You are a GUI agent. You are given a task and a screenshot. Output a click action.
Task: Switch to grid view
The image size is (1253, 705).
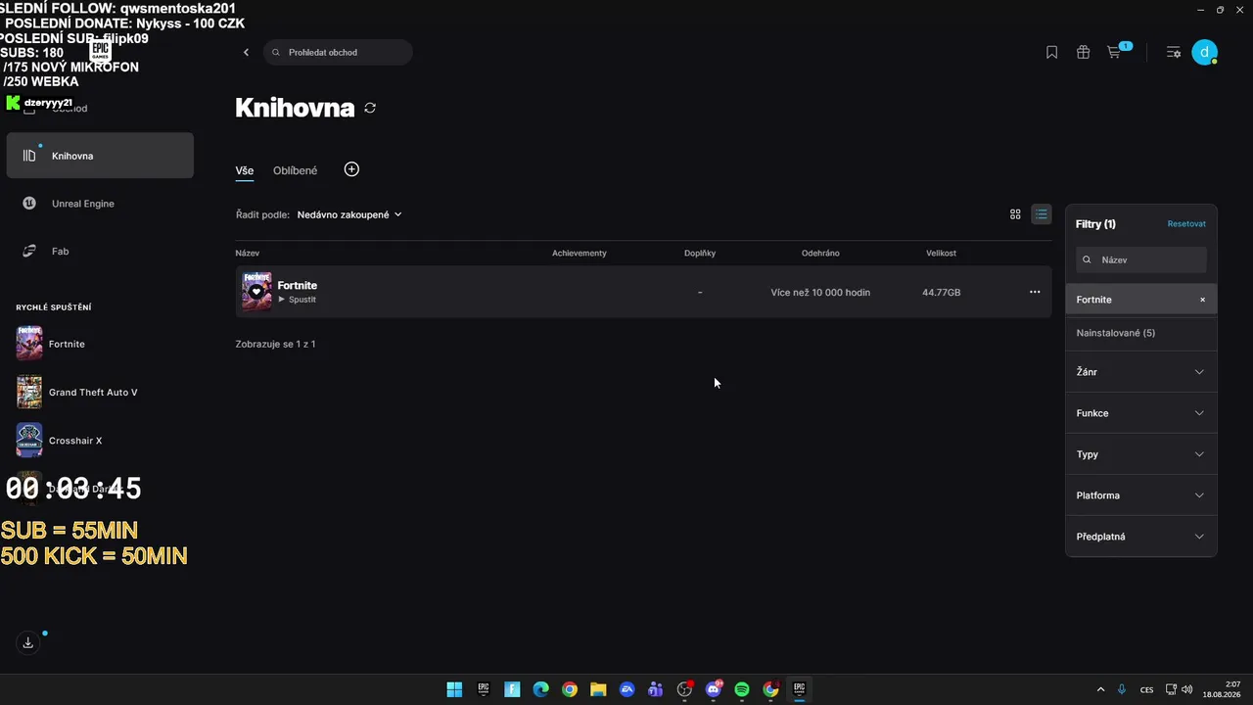click(1015, 214)
